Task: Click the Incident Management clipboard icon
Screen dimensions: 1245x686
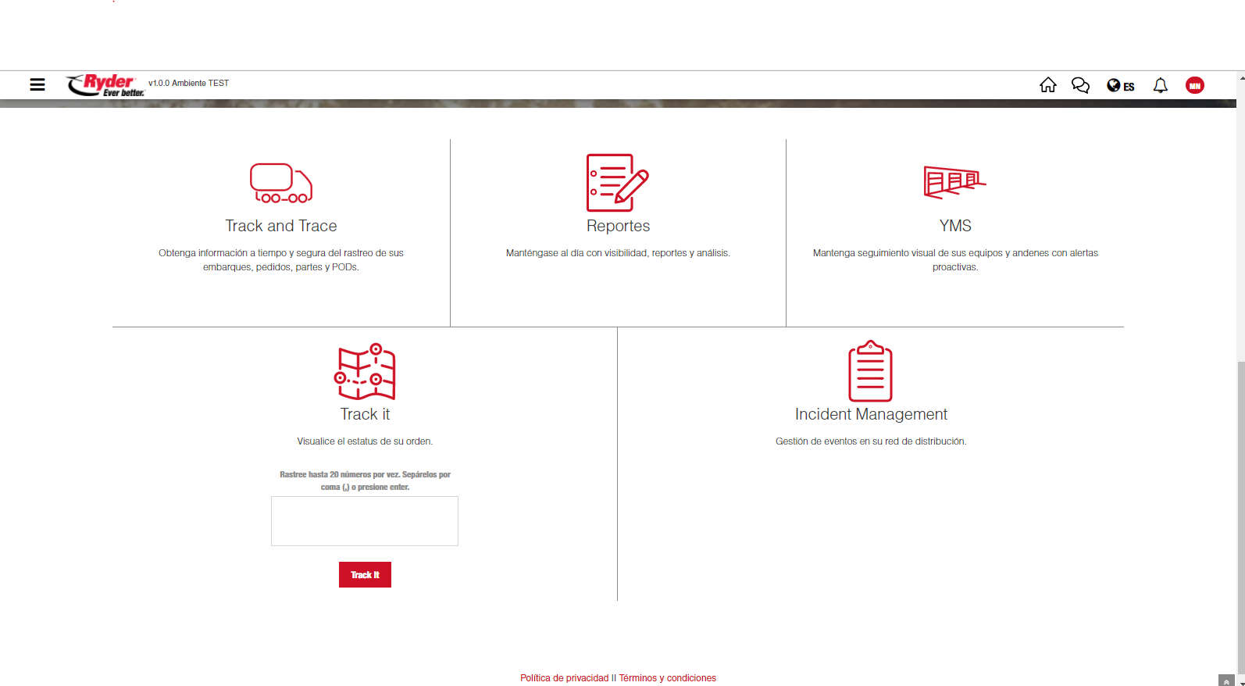Action: 870,371
